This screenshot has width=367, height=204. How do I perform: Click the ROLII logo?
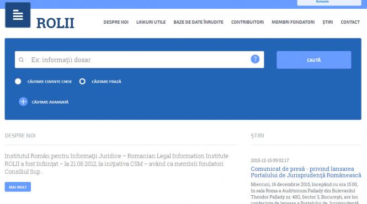click(x=55, y=23)
